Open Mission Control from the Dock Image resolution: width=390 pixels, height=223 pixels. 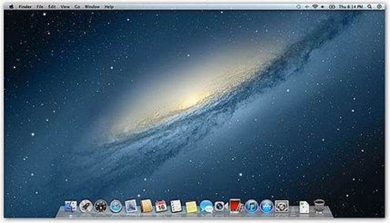pos(101,206)
